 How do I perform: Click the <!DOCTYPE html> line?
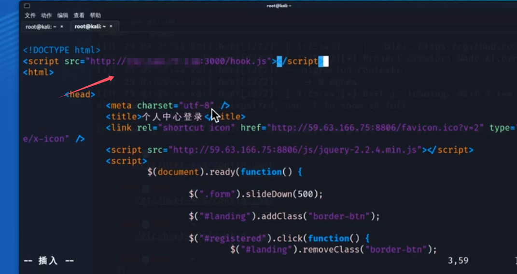[x=62, y=51]
